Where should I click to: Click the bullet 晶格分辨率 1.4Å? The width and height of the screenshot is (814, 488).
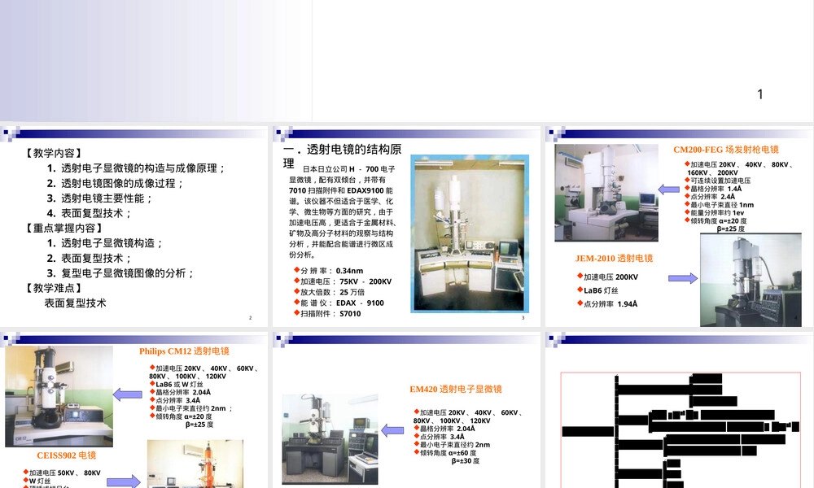[713, 189]
